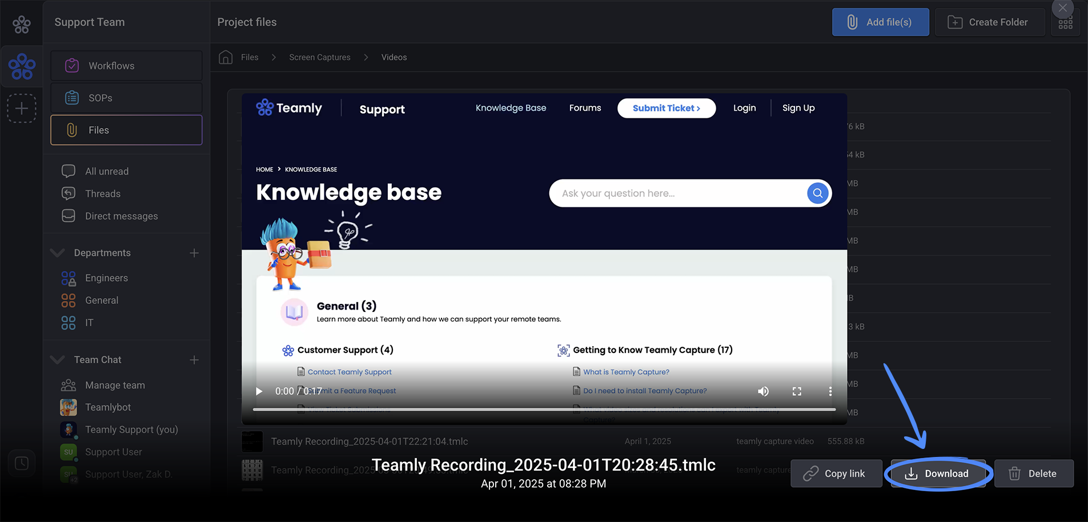Open the clock history icon
The height and width of the screenshot is (522, 1088).
pyautogui.click(x=22, y=463)
